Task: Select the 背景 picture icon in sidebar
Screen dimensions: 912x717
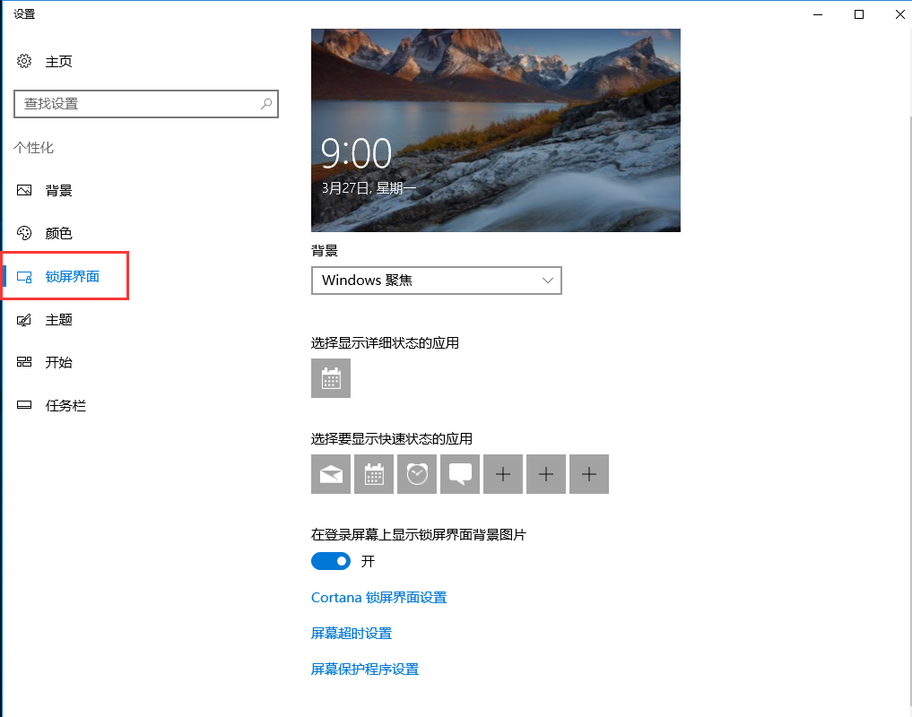Action: 24,190
